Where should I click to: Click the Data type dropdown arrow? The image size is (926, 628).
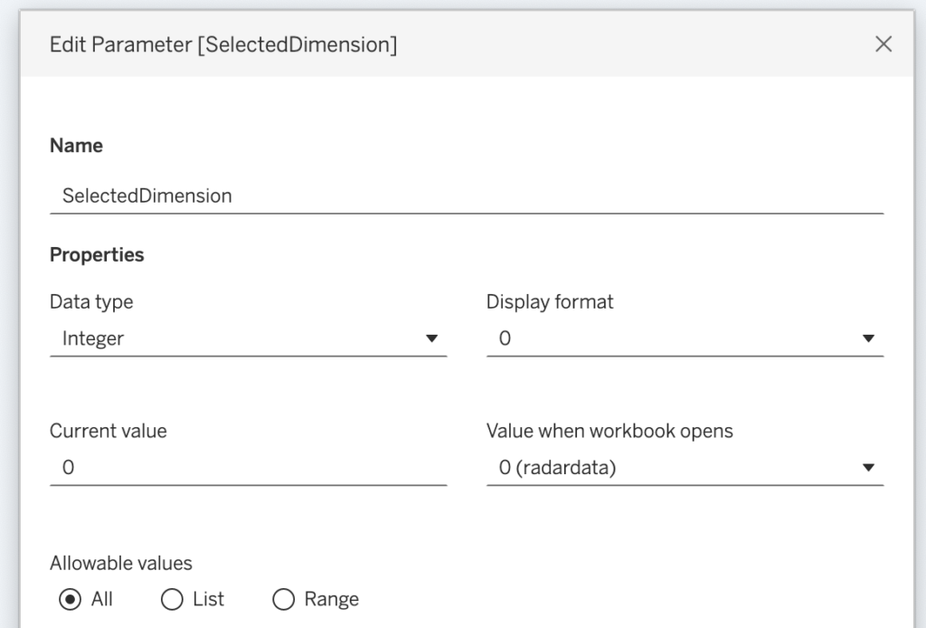pyautogui.click(x=431, y=339)
